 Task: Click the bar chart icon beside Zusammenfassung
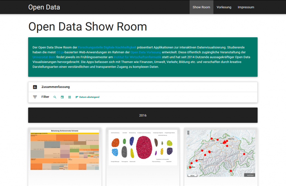[x=35, y=87]
